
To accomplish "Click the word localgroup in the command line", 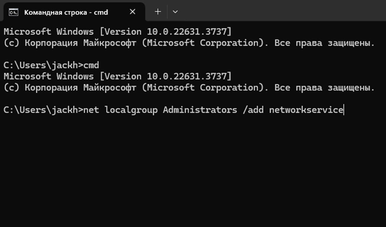I will click(x=131, y=110).
